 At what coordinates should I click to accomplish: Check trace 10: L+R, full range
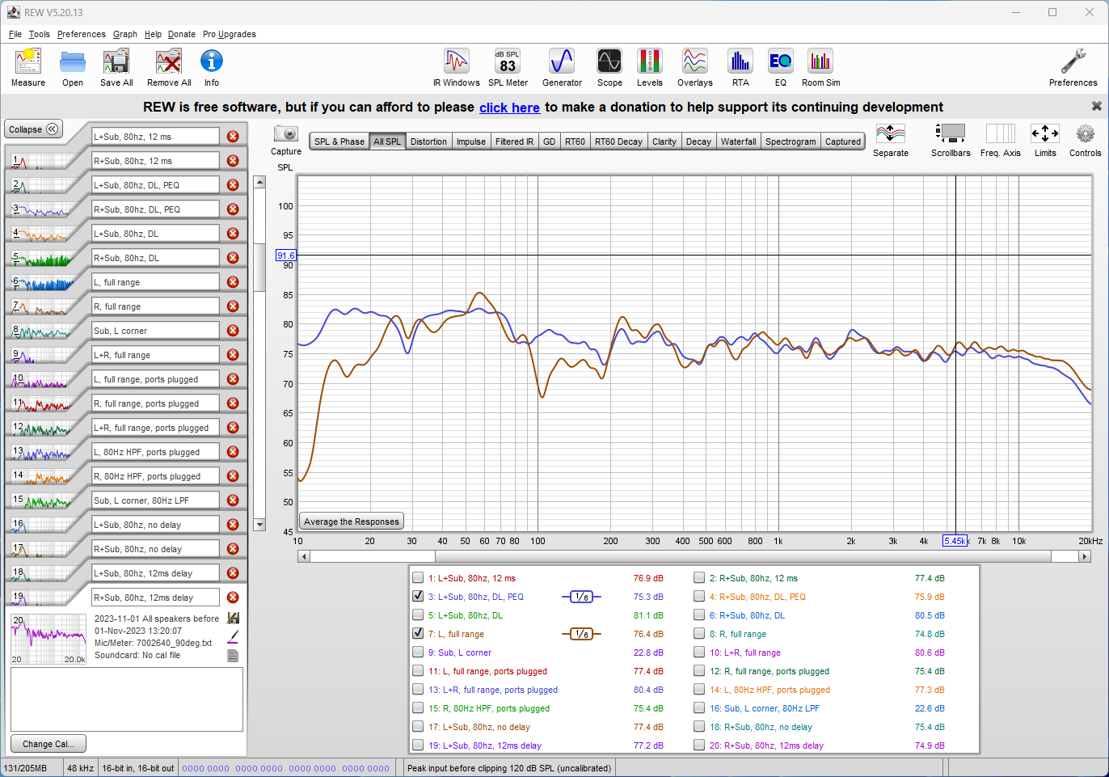(x=699, y=652)
